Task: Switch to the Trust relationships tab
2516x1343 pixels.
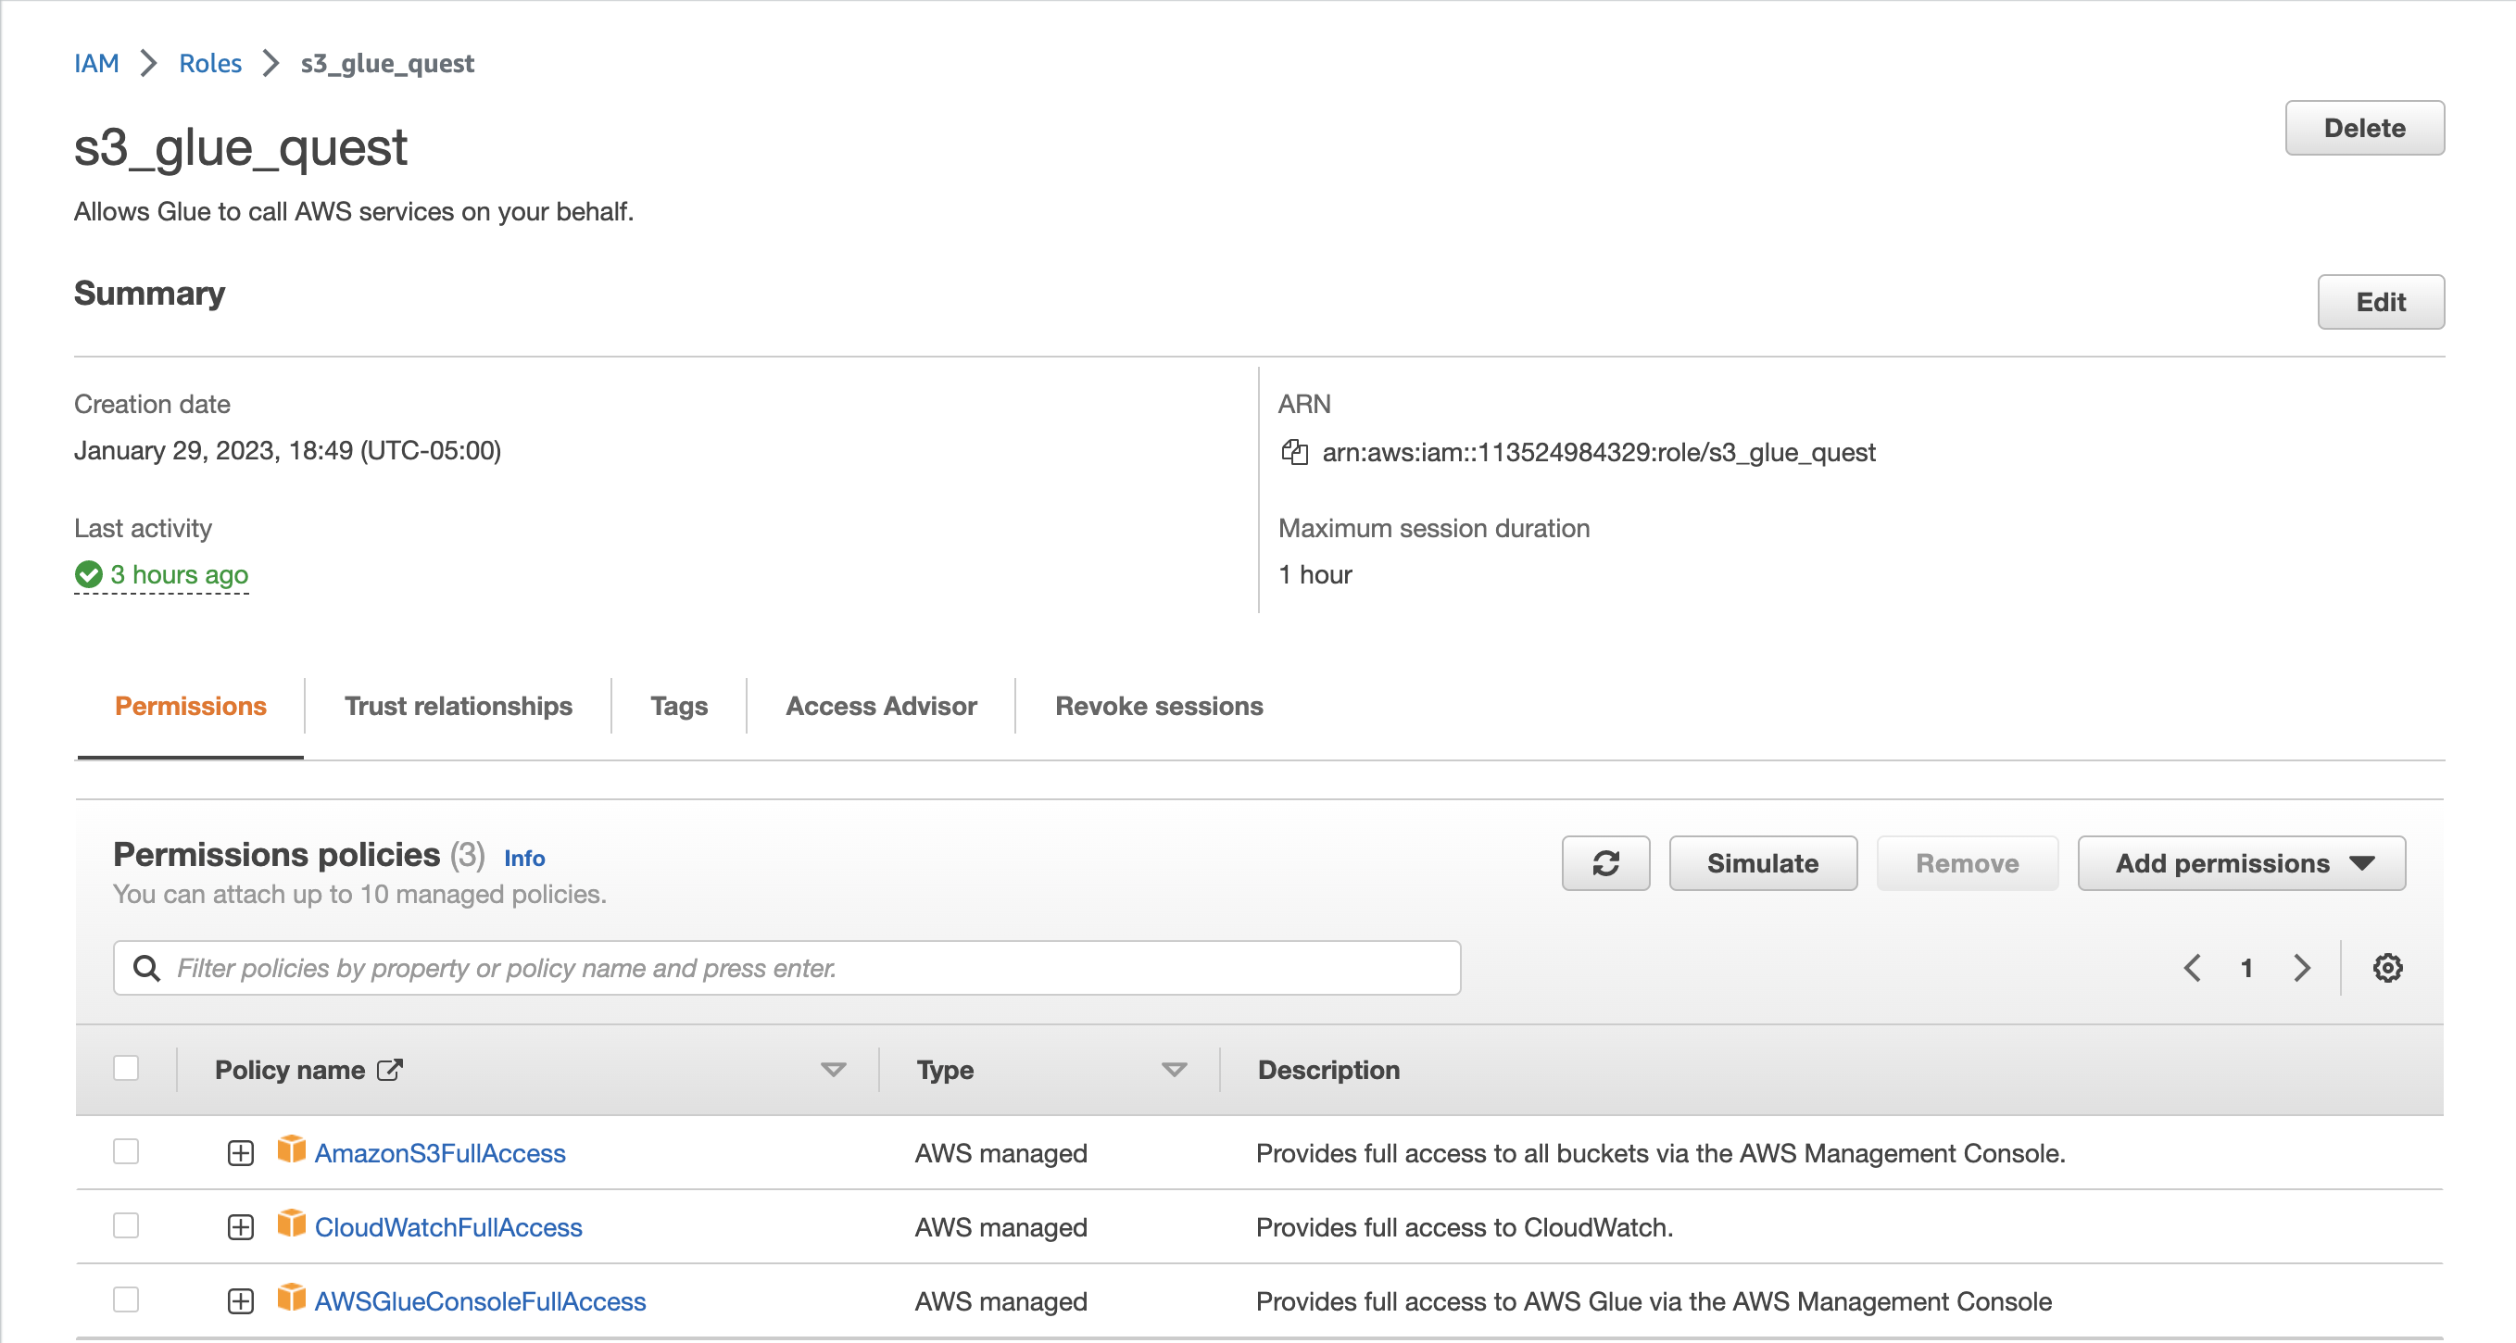Action: click(458, 706)
